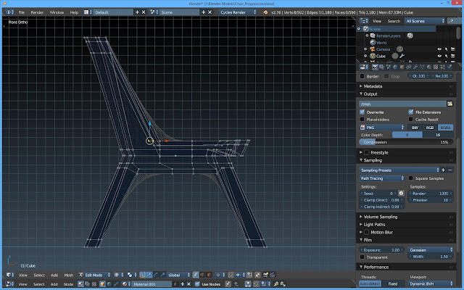This screenshot has width=464, height=290.
Task: Open the World properties tab icon
Action: tap(394, 67)
